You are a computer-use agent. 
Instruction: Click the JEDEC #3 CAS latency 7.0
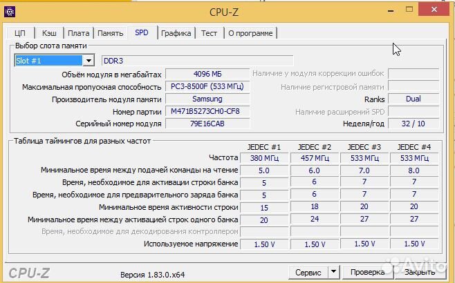click(364, 170)
